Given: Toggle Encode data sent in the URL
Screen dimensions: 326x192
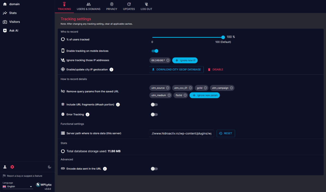Looking at the screenshot, I should 154,169.
